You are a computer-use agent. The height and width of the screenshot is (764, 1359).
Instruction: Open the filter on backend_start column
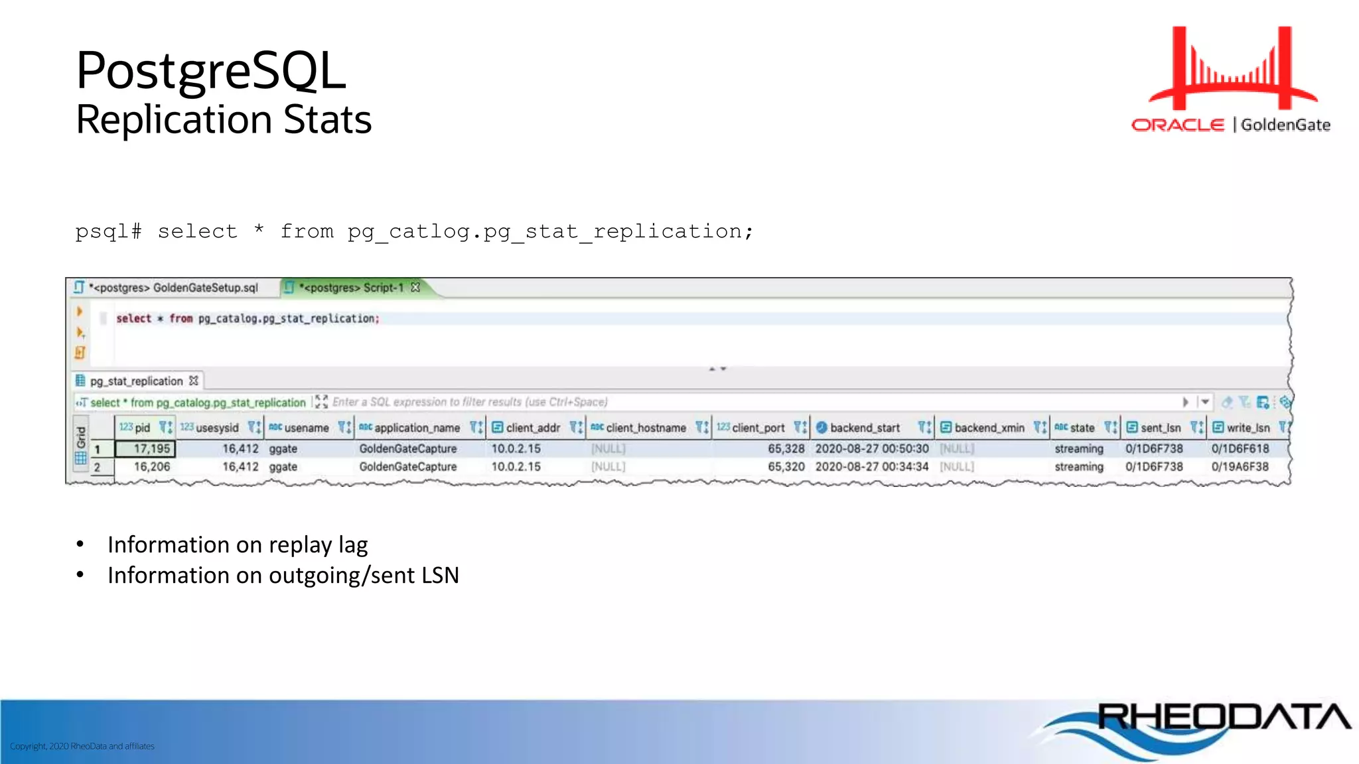point(924,428)
